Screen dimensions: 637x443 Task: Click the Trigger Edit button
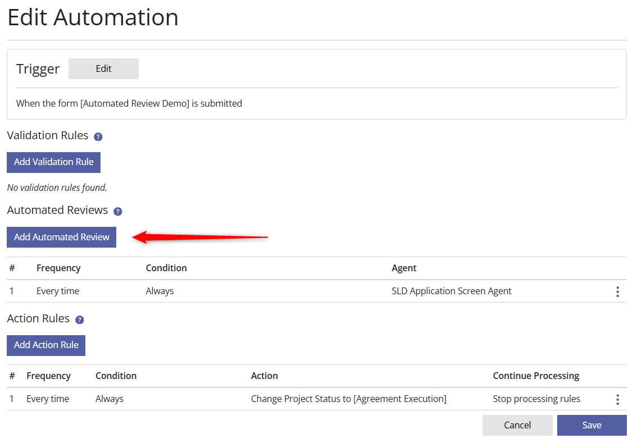(103, 68)
